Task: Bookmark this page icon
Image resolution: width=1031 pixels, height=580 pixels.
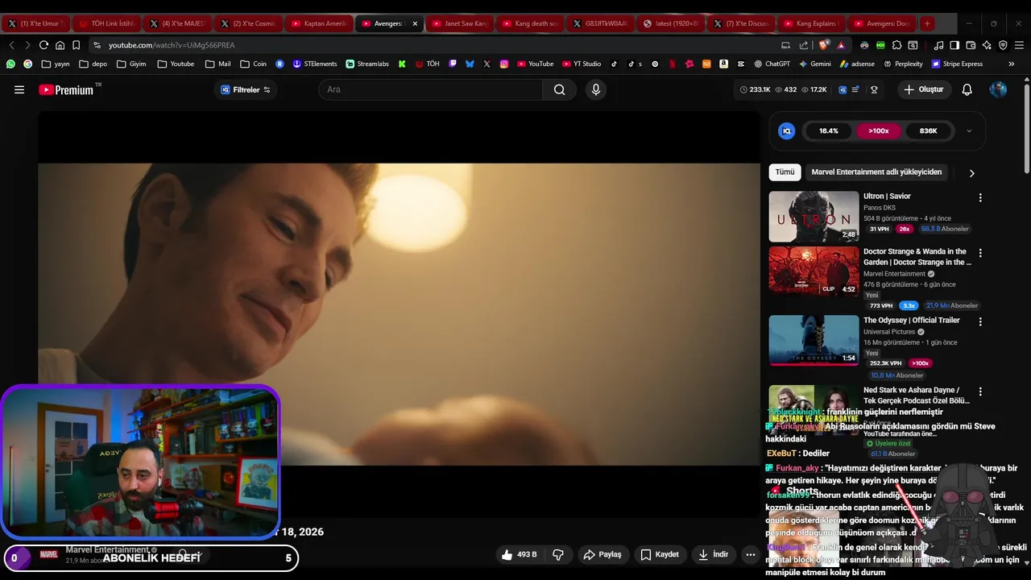Action: [76, 45]
